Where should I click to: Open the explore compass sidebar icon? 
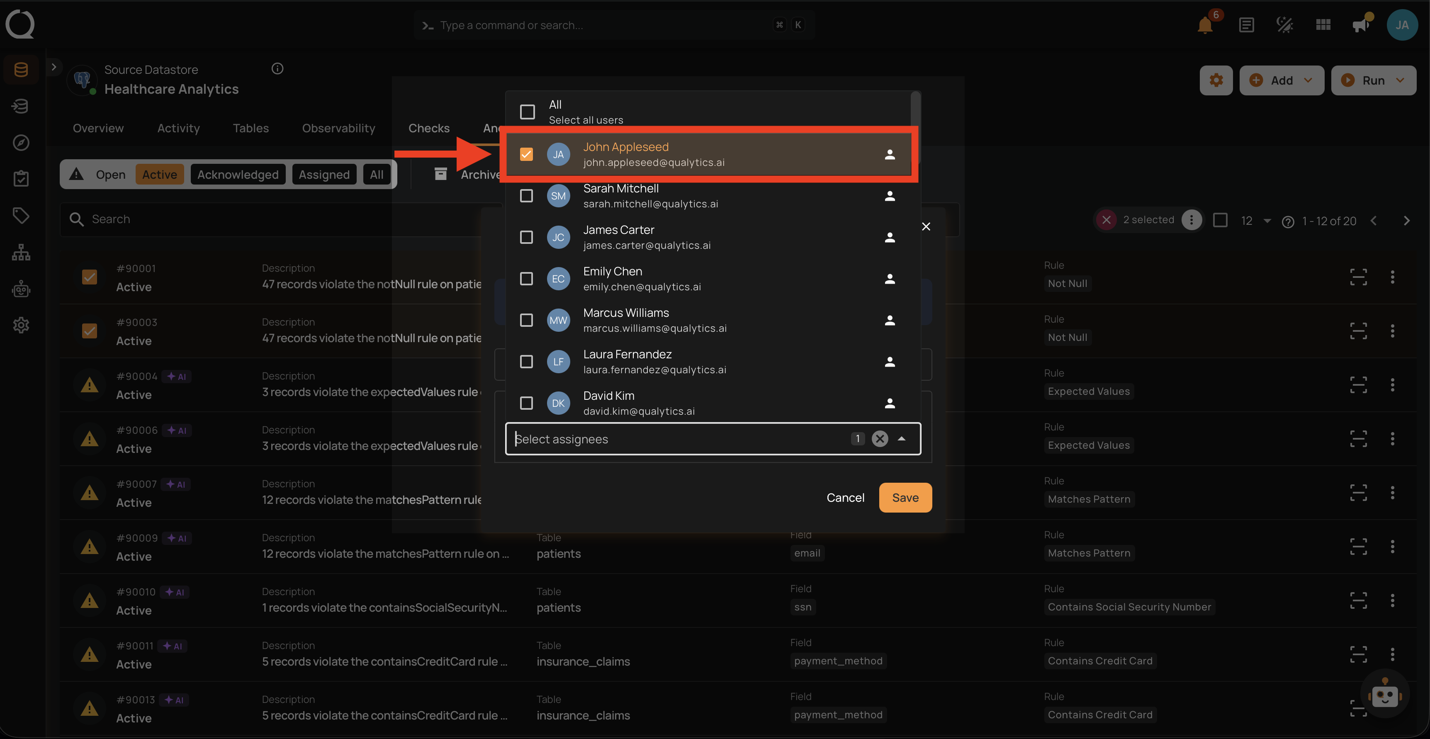pos(21,143)
